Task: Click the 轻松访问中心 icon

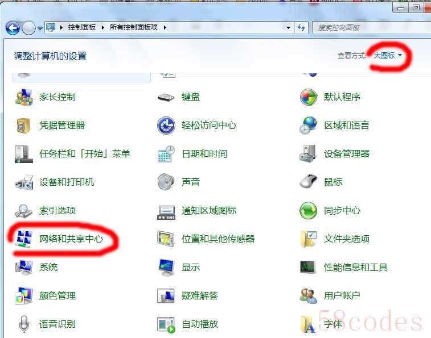Action: (166, 126)
